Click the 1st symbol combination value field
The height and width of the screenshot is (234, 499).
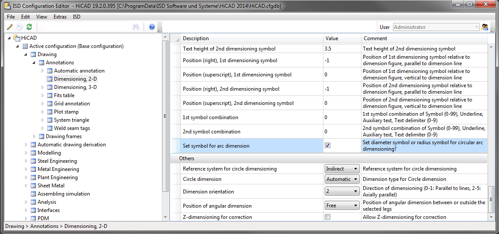pyautogui.click(x=342, y=117)
